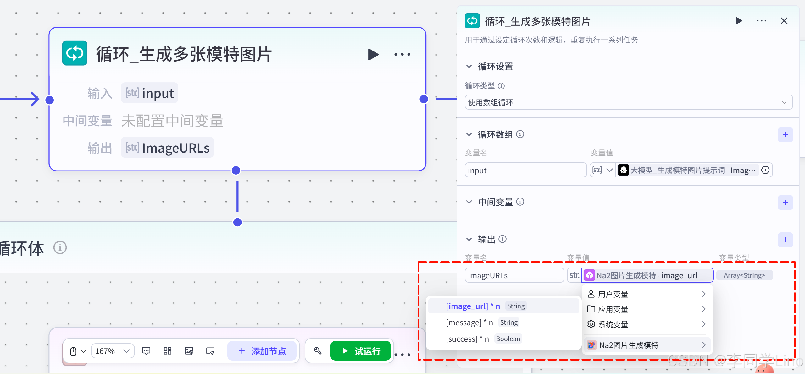Click the image export icon in toolbar

tap(189, 351)
